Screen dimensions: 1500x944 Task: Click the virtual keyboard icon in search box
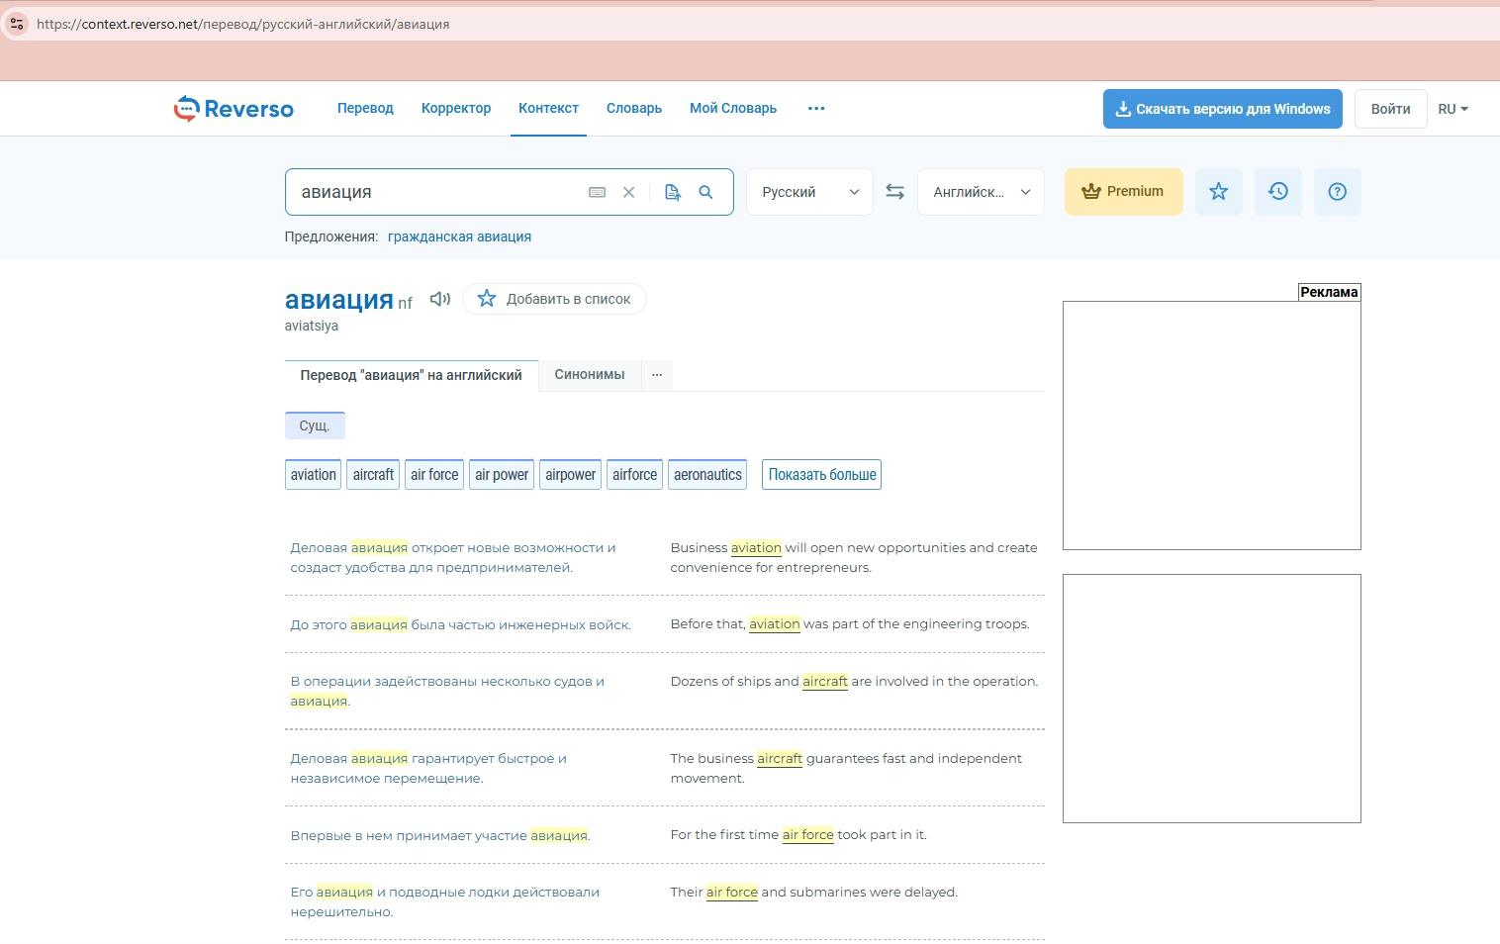pos(597,192)
